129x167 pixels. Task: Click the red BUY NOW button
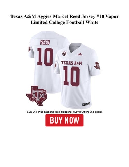point(64,120)
